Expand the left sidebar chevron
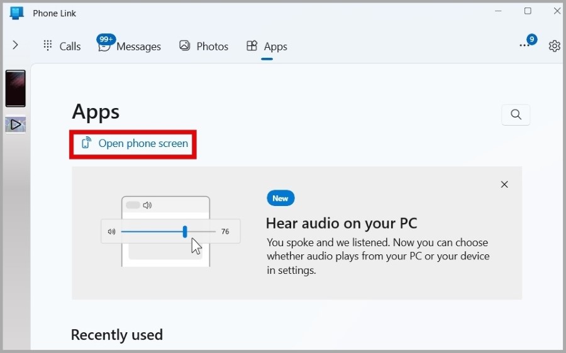This screenshot has width=566, height=353. pyautogui.click(x=15, y=45)
